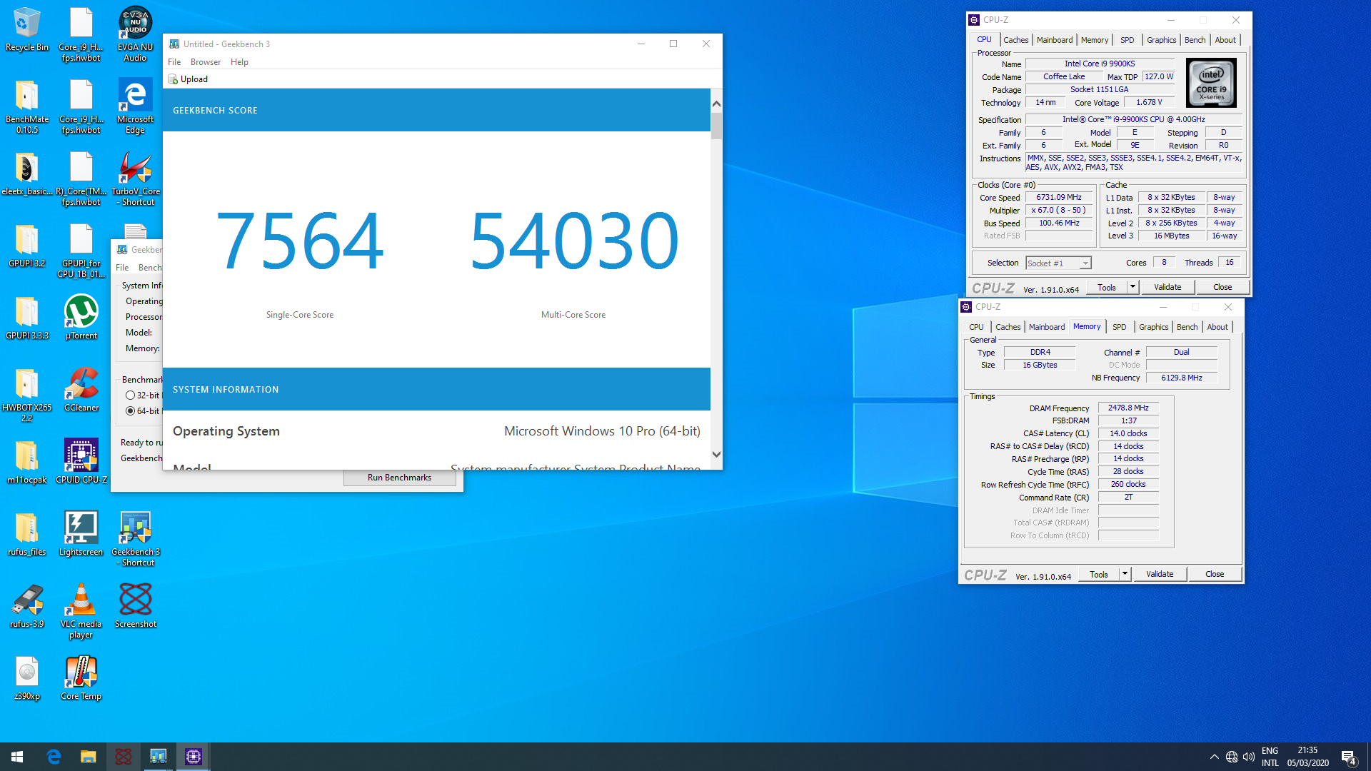Viewport: 1371px width, 771px height.
Task: Click the taskbar volume icon
Action: point(1249,757)
